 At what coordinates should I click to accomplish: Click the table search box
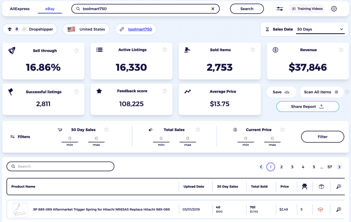coord(60,166)
